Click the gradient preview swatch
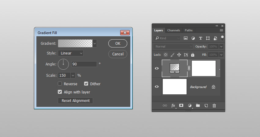 point(75,44)
